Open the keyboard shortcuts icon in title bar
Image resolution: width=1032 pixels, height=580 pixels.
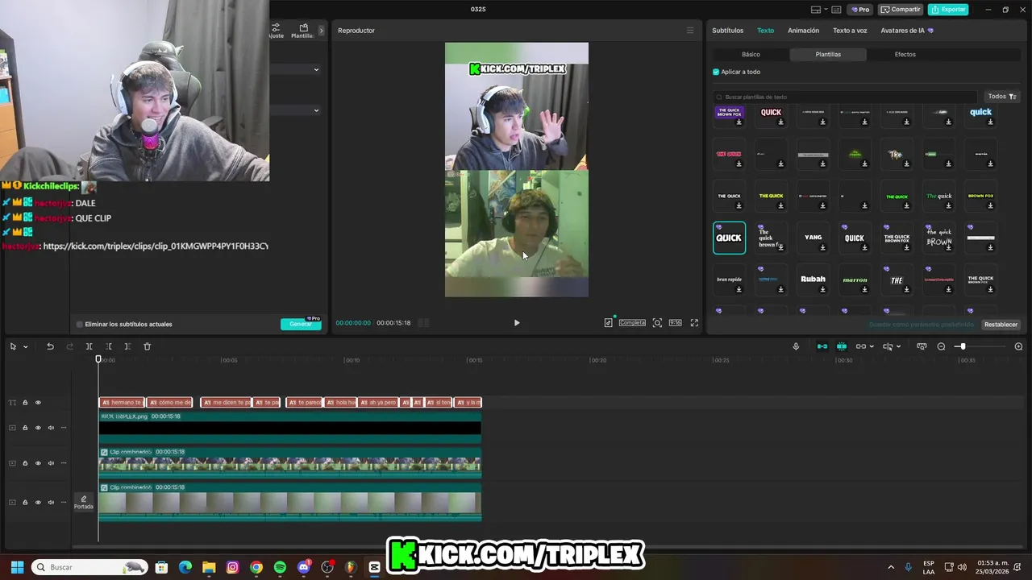(x=836, y=10)
